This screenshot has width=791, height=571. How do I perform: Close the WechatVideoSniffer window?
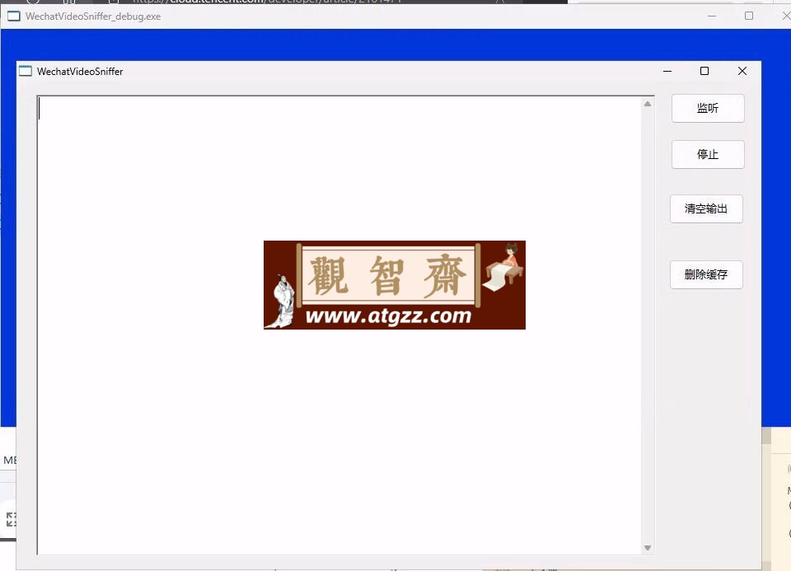point(742,71)
